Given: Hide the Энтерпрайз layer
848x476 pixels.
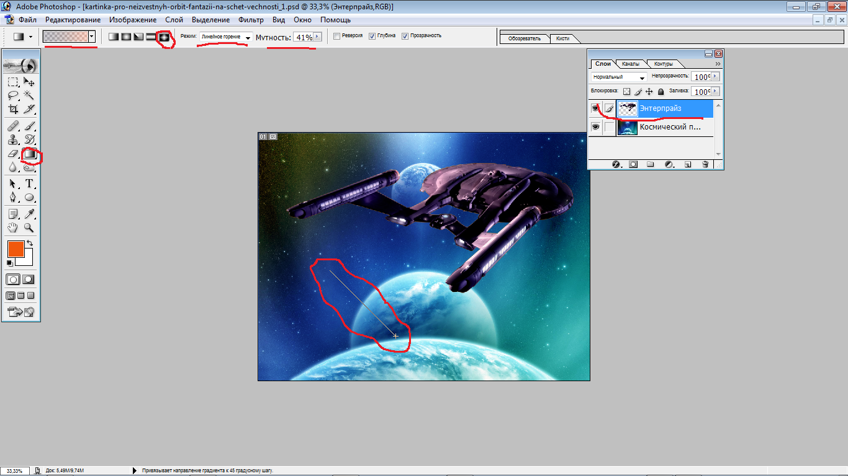Looking at the screenshot, I should [595, 108].
